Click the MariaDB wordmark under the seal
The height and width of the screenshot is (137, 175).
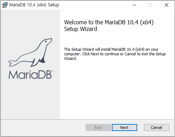coord(31,75)
